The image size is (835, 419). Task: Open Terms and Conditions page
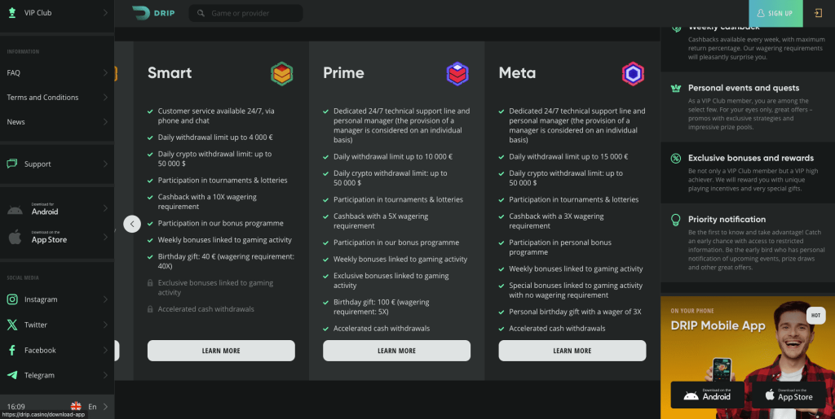pos(42,98)
